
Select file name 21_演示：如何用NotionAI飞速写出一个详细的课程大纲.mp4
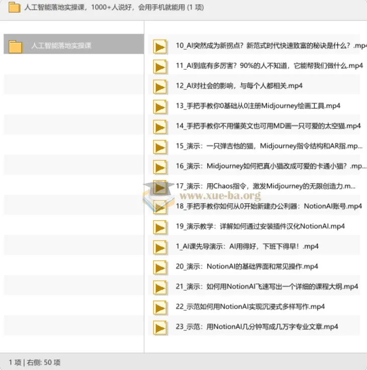[x=267, y=286]
